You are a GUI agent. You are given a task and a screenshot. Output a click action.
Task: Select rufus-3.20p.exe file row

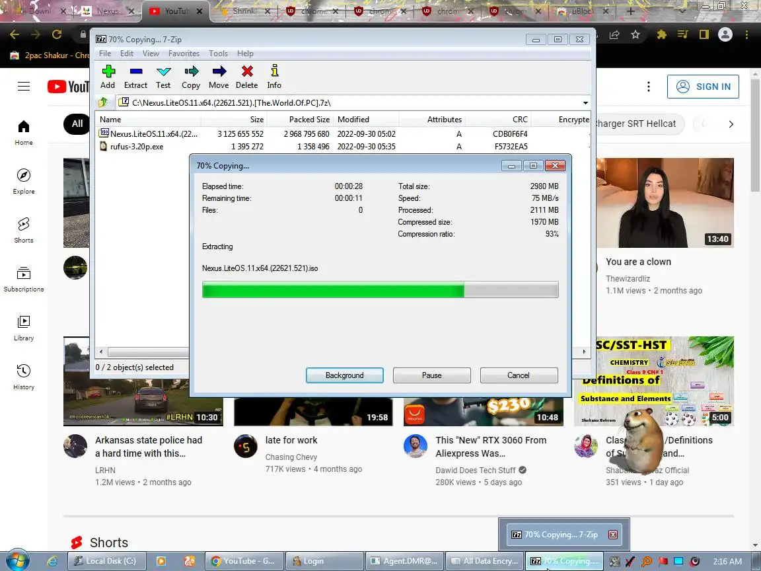(x=342, y=146)
